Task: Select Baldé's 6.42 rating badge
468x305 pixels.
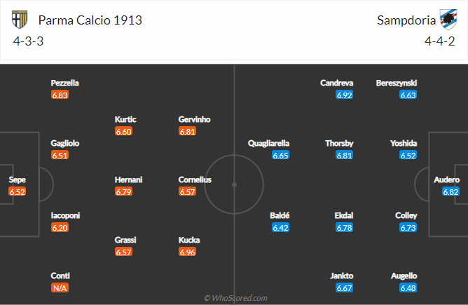Action: click(280, 227)
